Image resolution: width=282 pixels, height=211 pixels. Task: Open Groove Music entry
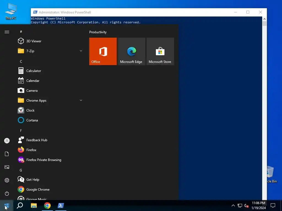[x=50, y=198]
